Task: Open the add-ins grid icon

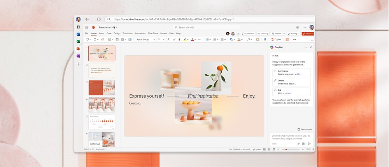Action: coord(287,39)
